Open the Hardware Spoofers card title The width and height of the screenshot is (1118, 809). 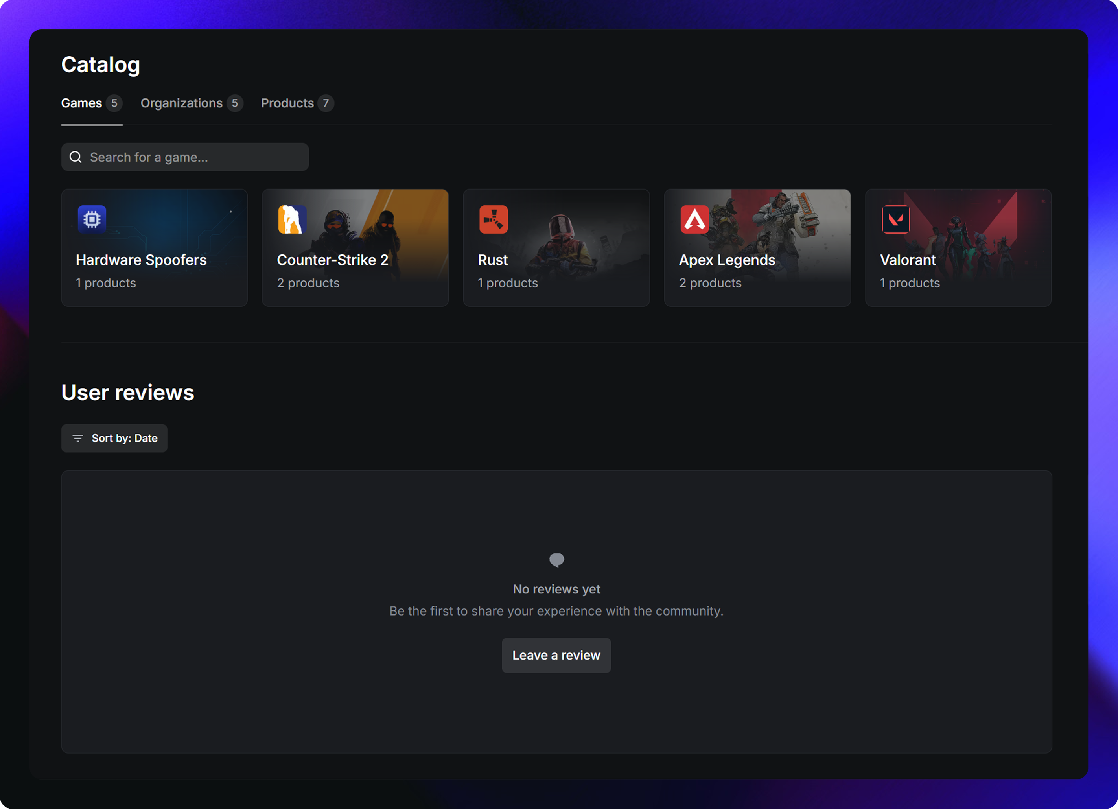point(141,260)
